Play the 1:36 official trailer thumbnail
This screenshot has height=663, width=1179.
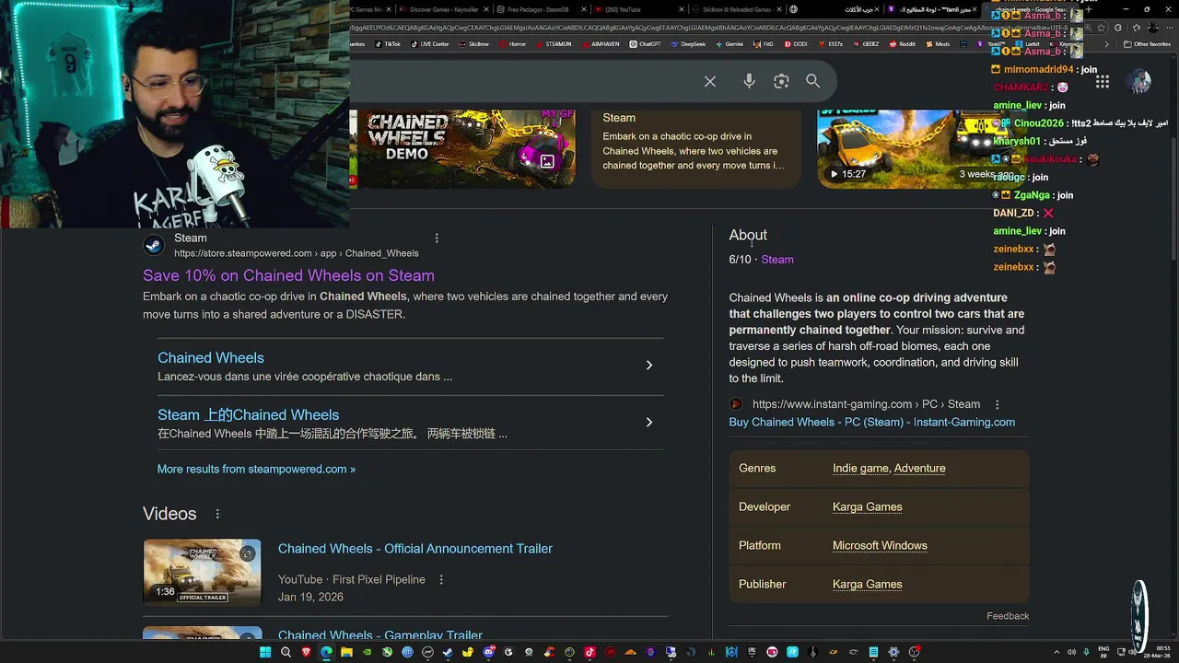pyautogui.click(x=202, y=572)
